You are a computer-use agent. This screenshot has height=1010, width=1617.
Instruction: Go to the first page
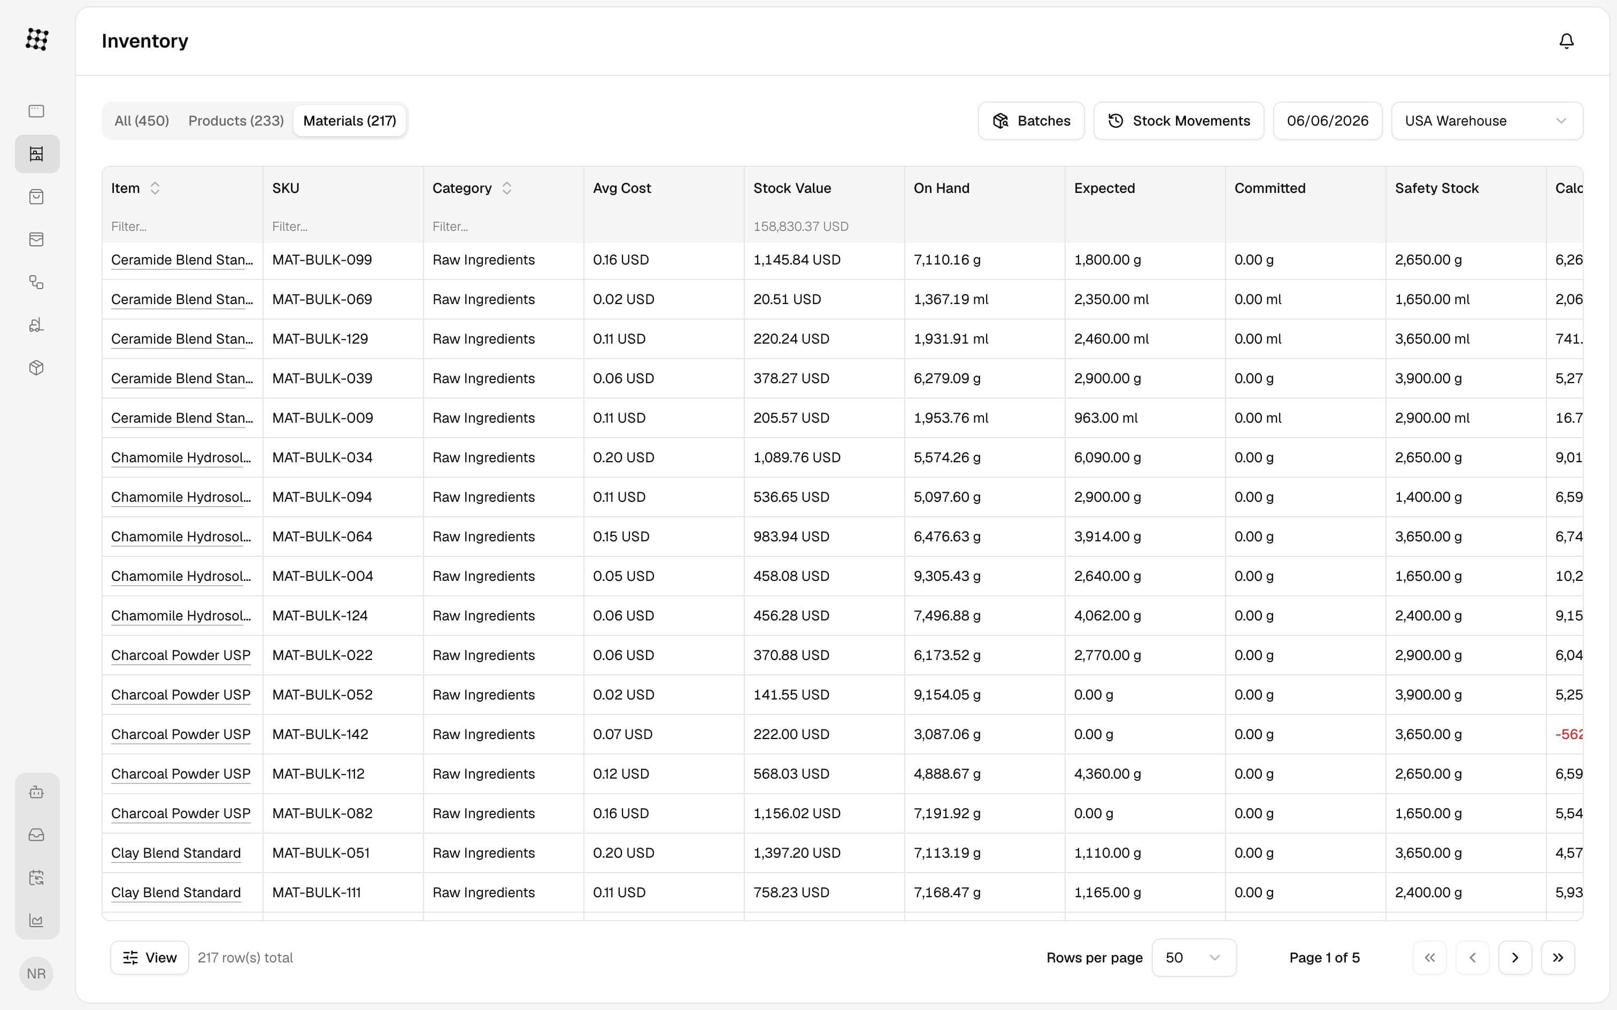[x=1429, y=957]
